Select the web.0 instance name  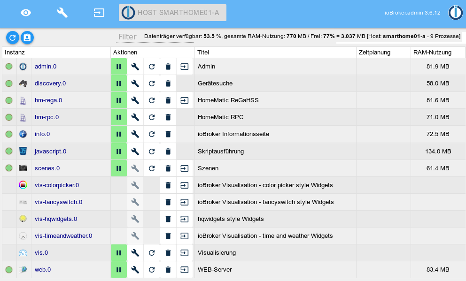pos(43,270)
